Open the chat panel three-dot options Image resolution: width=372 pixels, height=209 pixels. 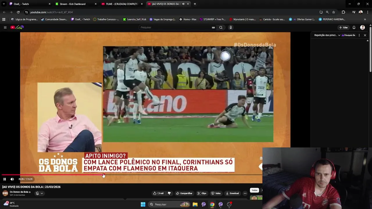[359, 35]
